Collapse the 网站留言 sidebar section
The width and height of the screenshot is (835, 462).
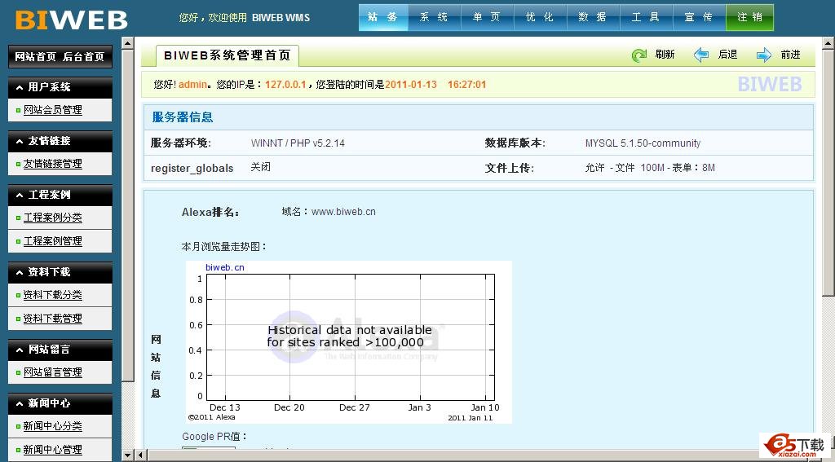tap(60, 350)
